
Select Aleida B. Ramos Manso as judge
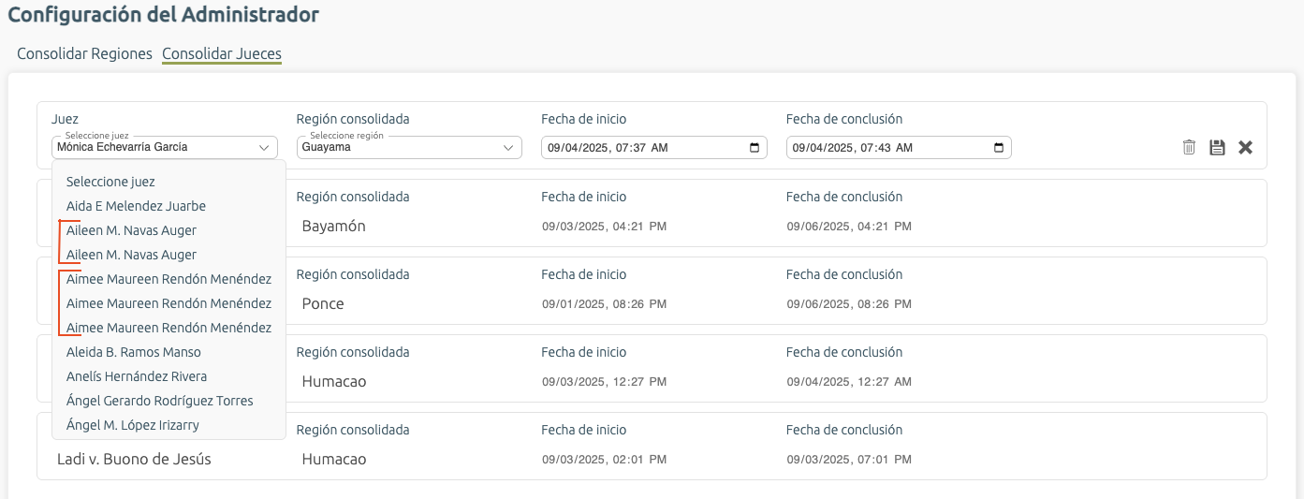click(x=133, y=352)
